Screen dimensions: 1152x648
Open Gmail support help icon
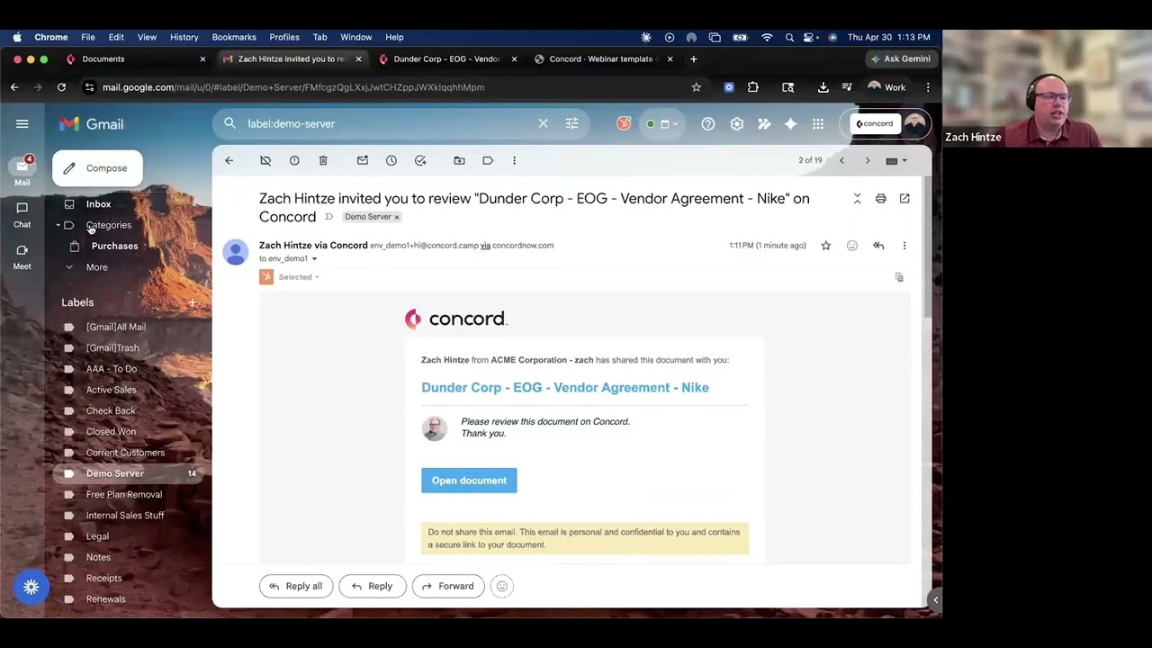tap(708, 123)
